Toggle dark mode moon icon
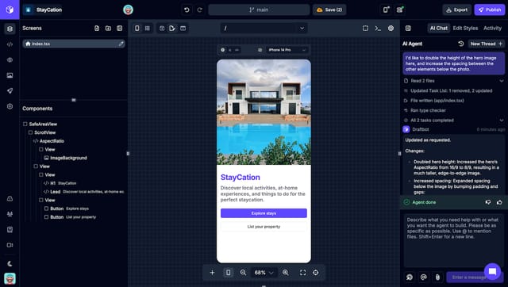Image resolution: width=508 pixels, height=287 pixels. (x=10, y=264)
